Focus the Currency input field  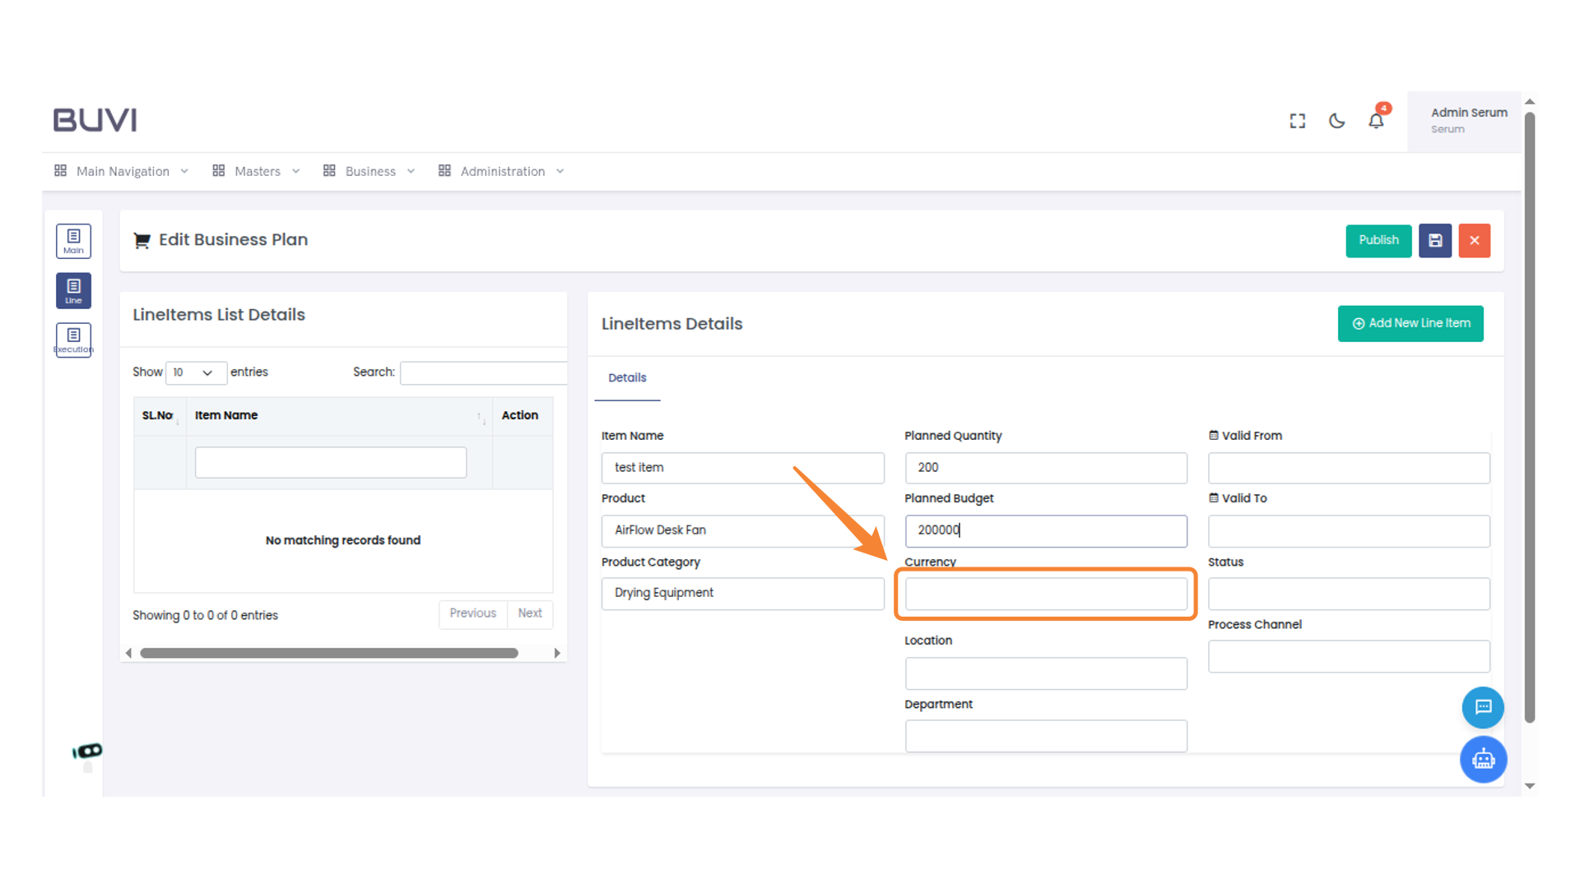[1045, 594]
